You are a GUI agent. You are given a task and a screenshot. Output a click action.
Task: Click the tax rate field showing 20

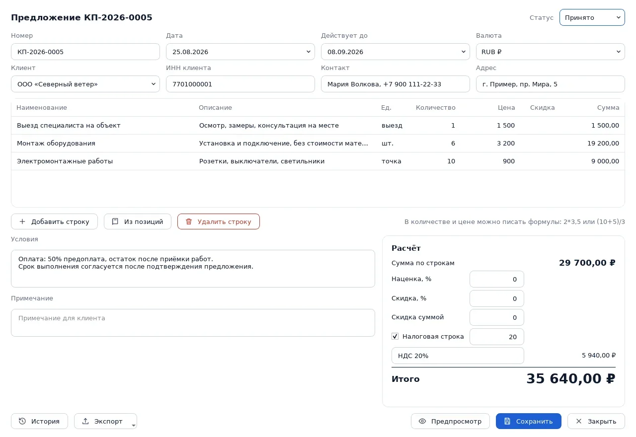click(497, 337)
